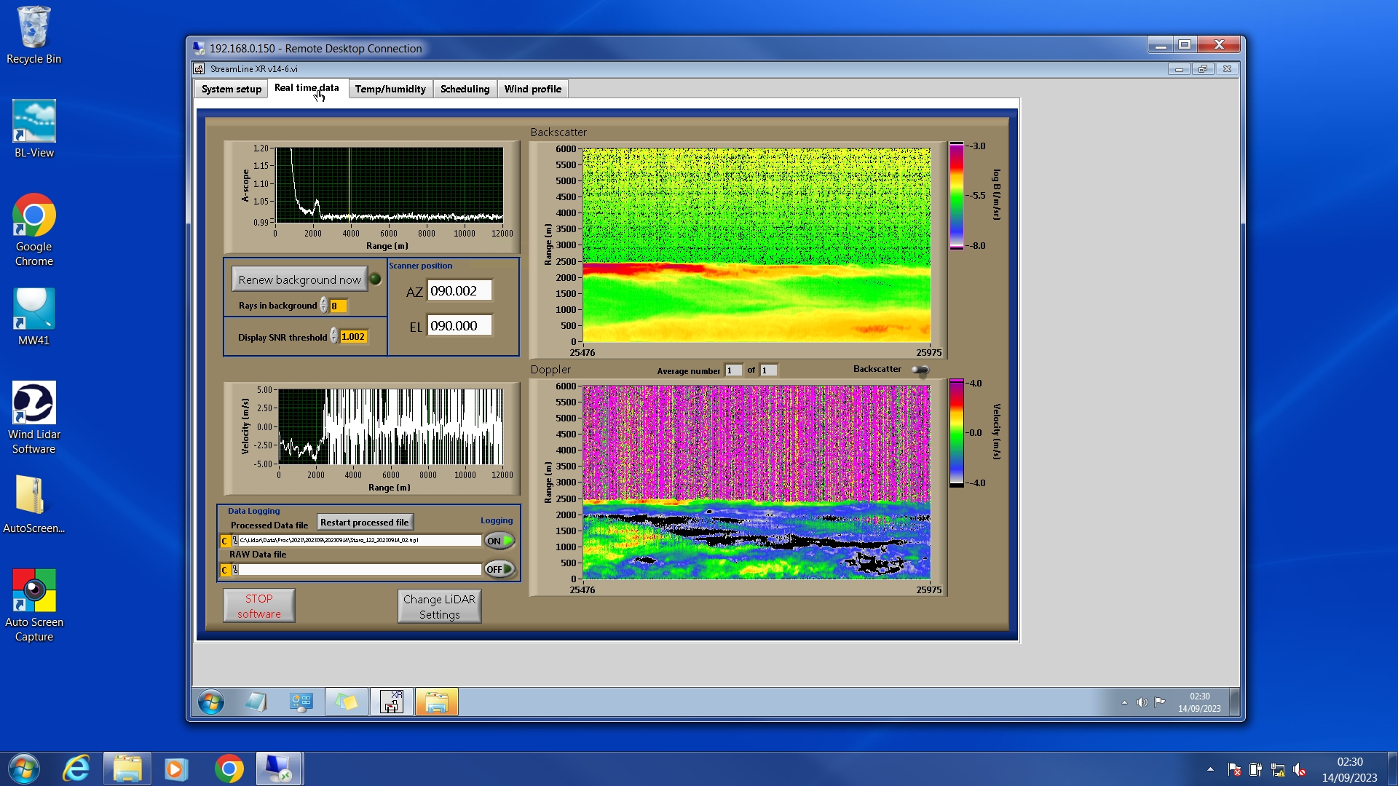Adjust Display SNR threshold stepper control

pyautogui.click(x=333, y=336)
